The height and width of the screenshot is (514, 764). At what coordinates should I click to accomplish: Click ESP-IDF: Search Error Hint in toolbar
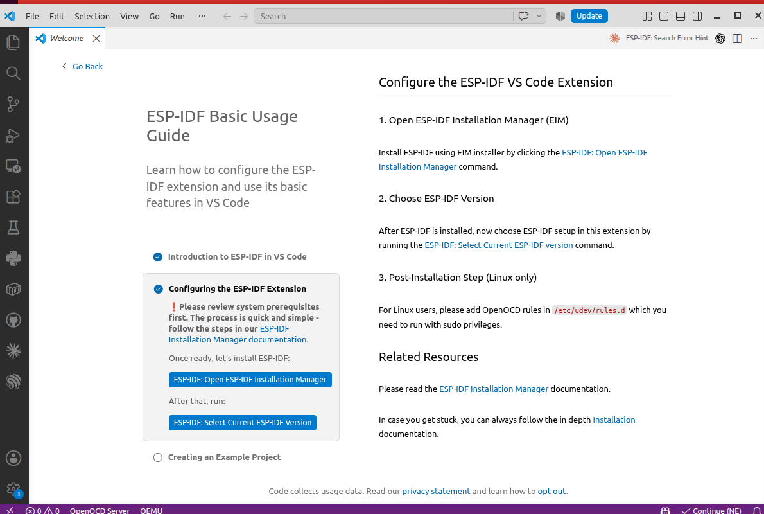click(667, 38)
